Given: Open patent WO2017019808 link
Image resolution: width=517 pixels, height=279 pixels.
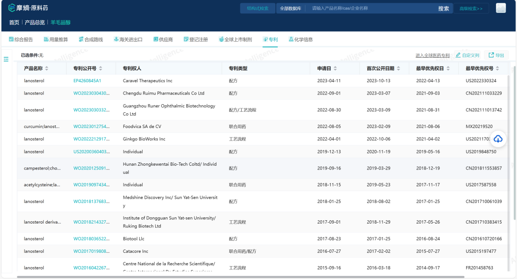Looking at the screenshot, I should point(91,251).
